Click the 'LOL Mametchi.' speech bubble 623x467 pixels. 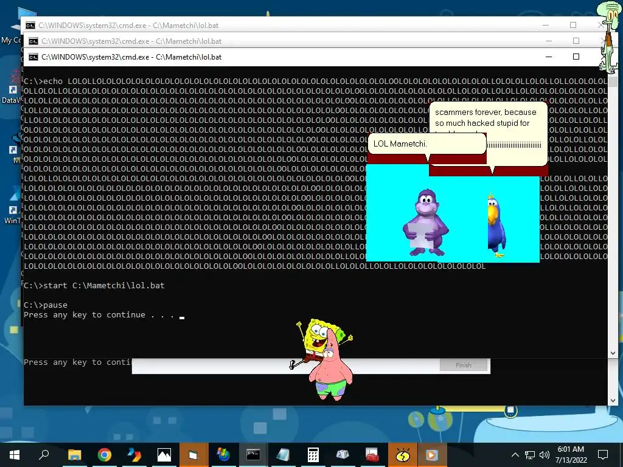pyautogui.click(x=427, y=144)
